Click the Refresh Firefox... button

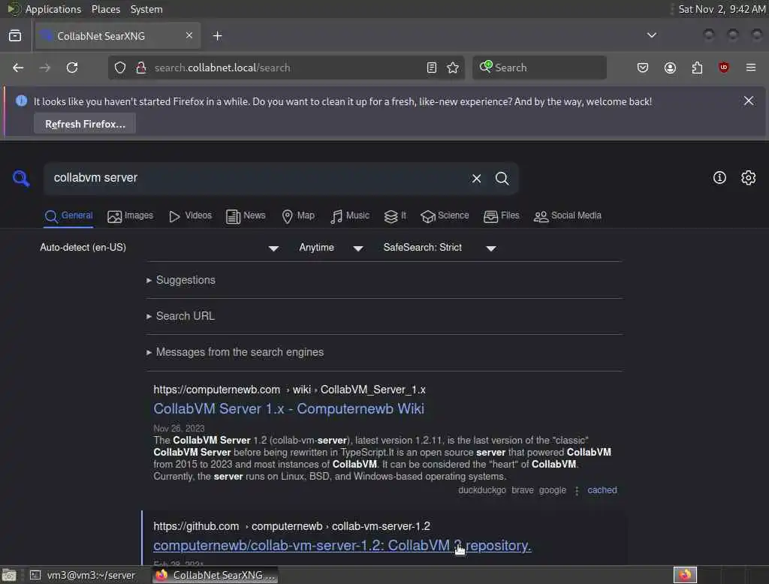pos(85,124)
